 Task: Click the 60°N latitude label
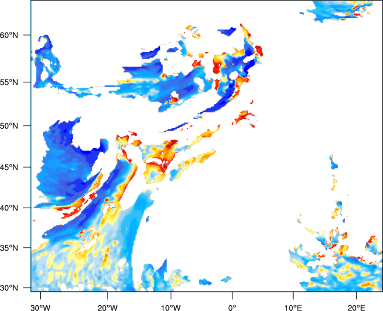(9, 35)
